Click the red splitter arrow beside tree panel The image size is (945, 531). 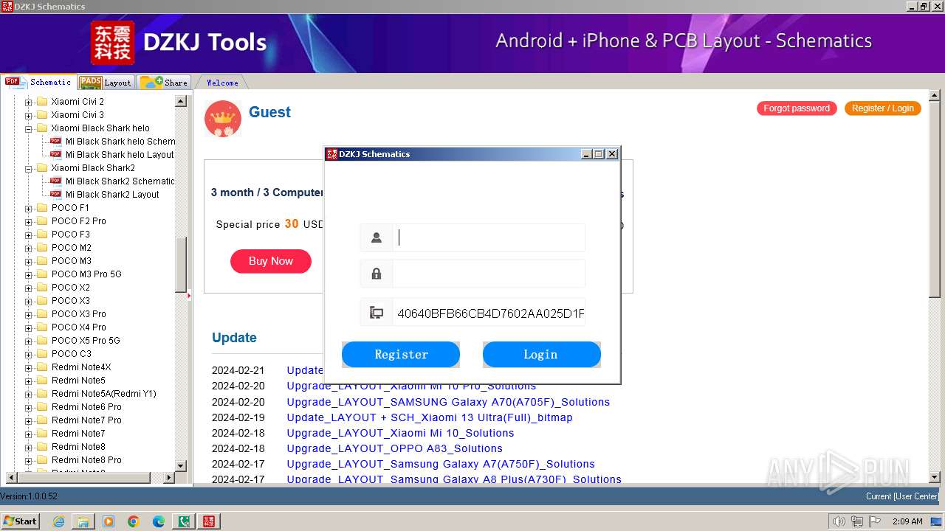pyautogui.click(x=189, y=296)
